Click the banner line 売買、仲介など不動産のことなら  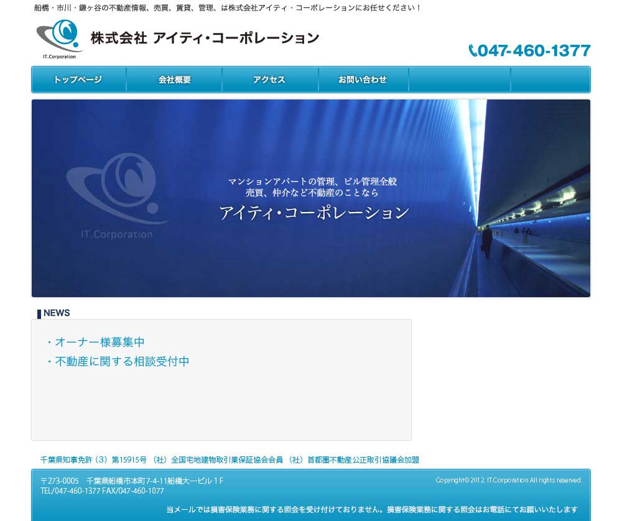[312, 193]
